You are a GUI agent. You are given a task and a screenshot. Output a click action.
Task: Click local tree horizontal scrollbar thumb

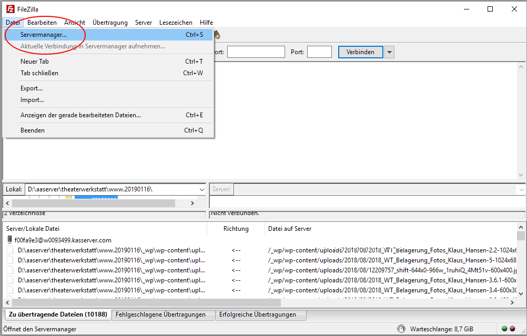pyautogui.click(x=94, y=203)
